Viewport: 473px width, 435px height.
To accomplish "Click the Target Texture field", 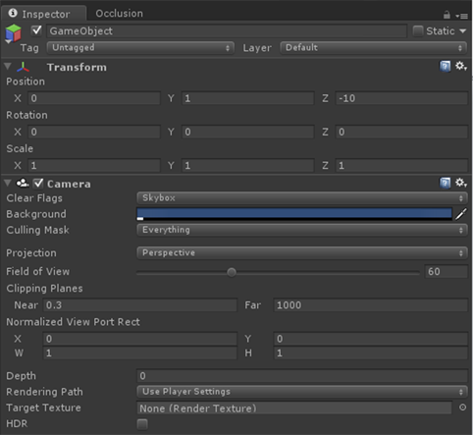I will click(x=294, y=408).
